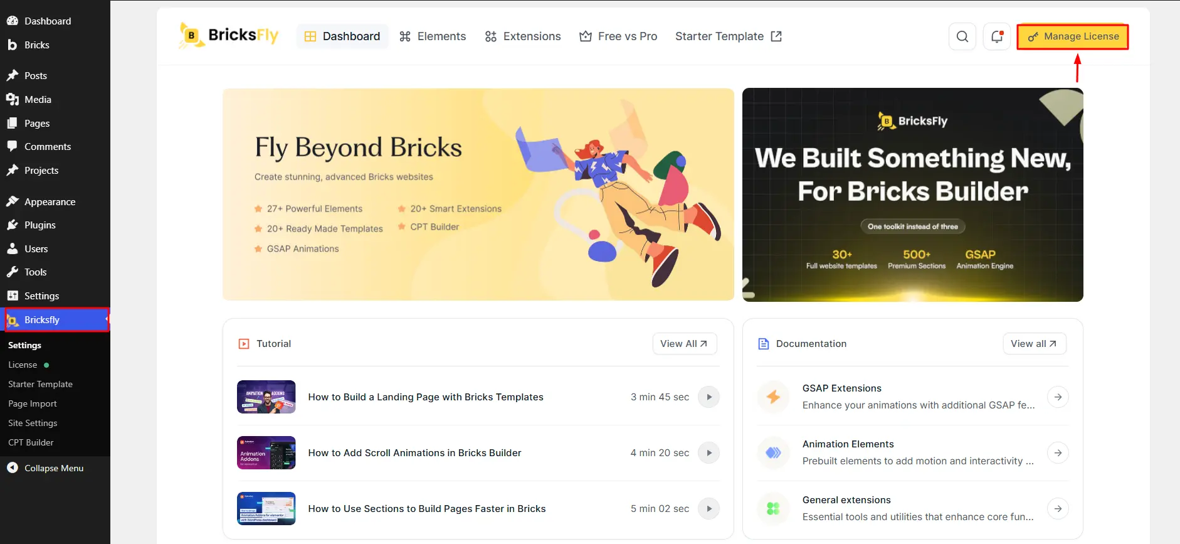Open the Landing Page tutorial thumbnail

coord(266,397)
